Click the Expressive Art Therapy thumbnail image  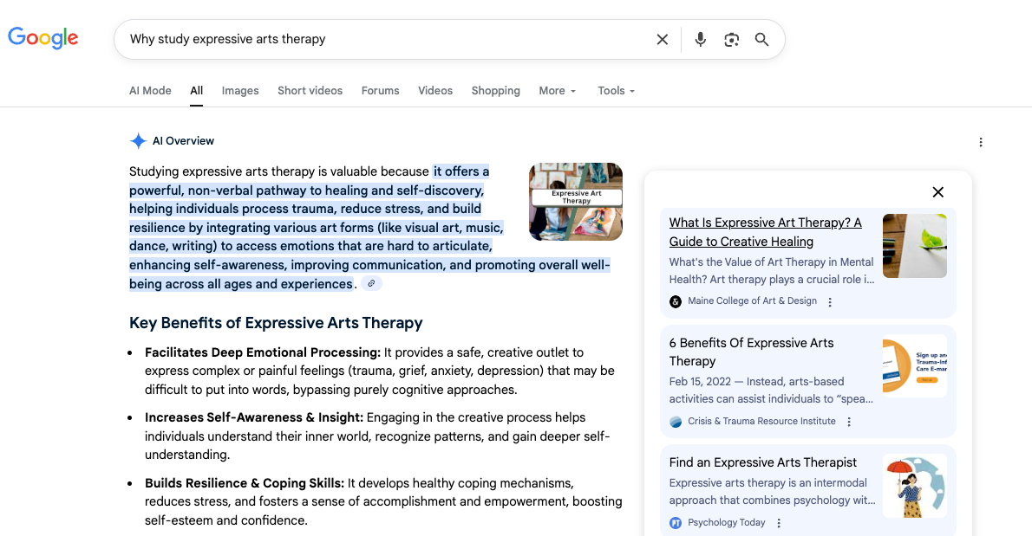(575, 201)
